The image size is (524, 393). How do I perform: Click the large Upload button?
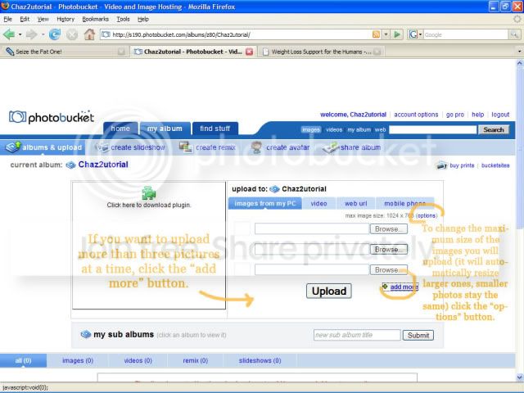coord(329,291)
